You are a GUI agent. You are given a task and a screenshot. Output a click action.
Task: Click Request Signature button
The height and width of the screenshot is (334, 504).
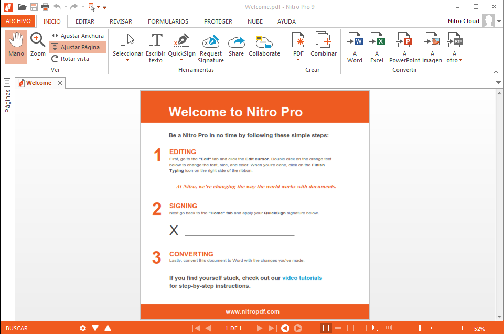pos(210,48)
